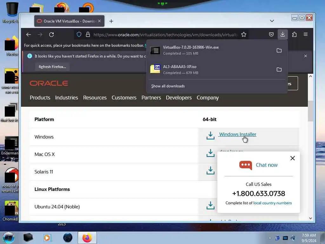Open the local country numbers link
Screen dimensions: 325x244
272,203
